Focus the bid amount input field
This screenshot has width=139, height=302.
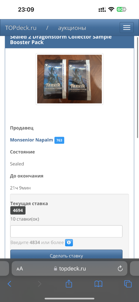click(x=66, y=231)
